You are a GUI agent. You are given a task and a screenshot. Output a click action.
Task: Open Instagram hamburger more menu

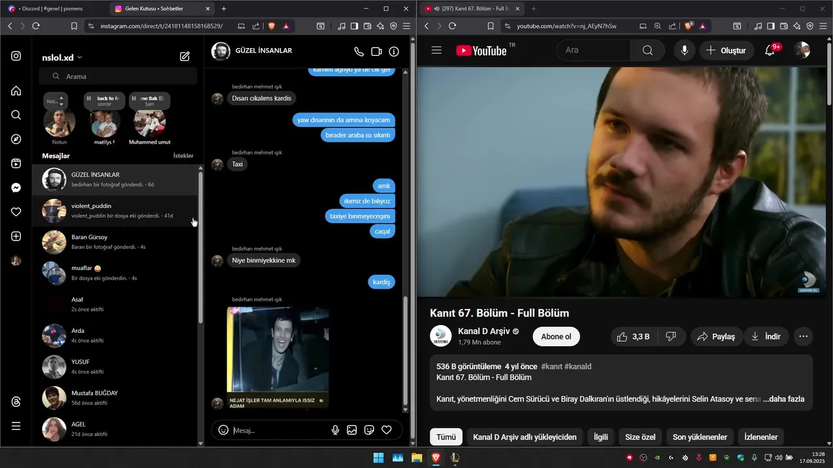16,426
